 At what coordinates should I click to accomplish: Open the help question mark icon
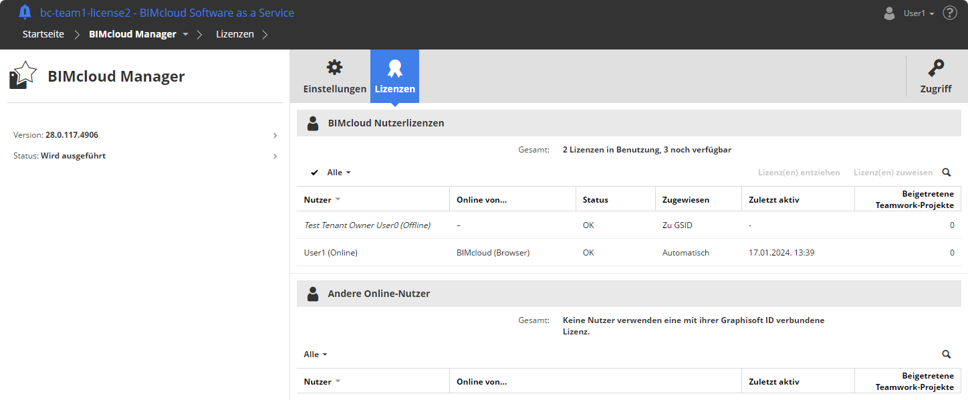tap(950, 13)
